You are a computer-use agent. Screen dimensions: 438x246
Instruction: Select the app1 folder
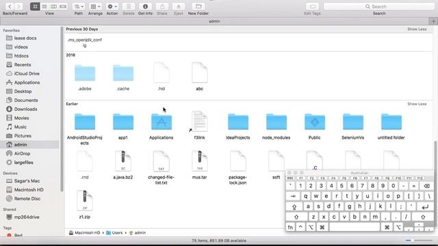[123, 122]
